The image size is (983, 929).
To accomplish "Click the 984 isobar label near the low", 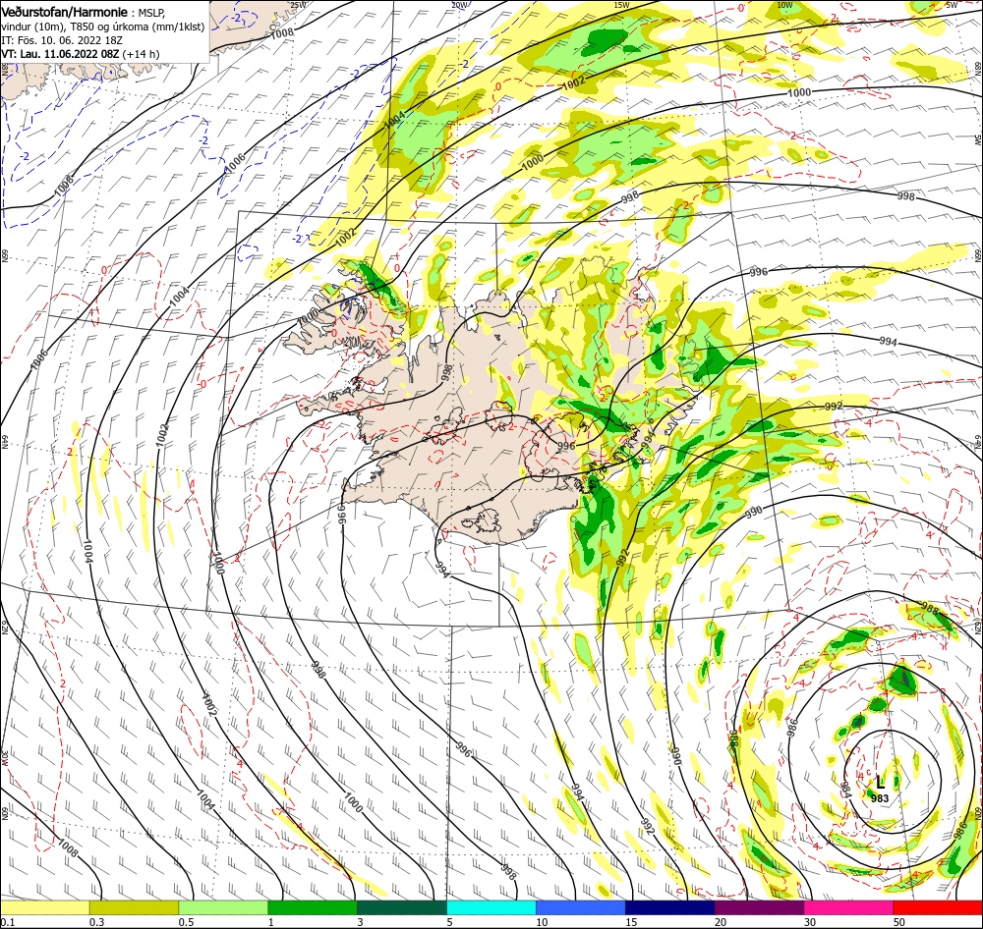I will 845,791.
